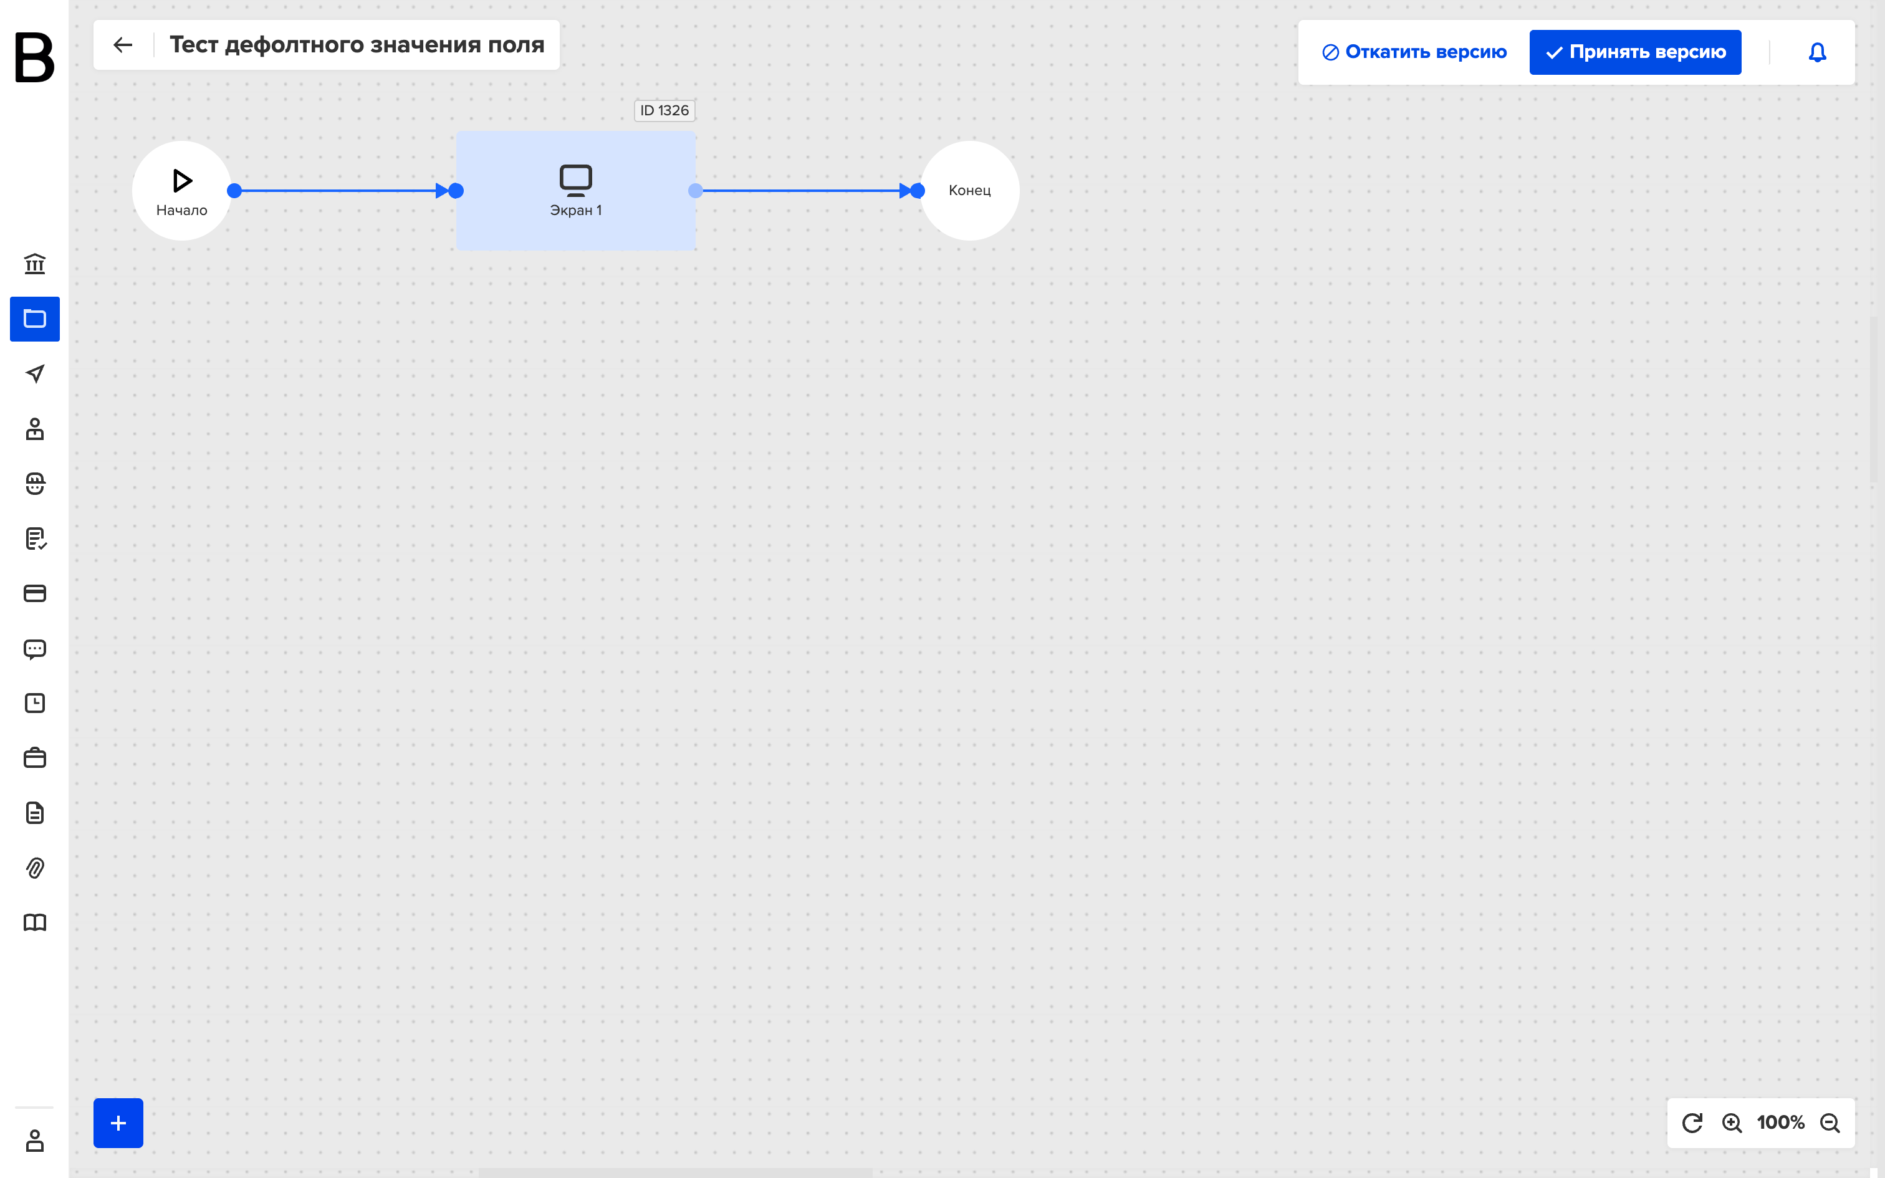The height and width of the screenshot is (1178, 1885).
Task: Zoom out with the magnifier minus icon
Action: (x=1830, y=1123)
